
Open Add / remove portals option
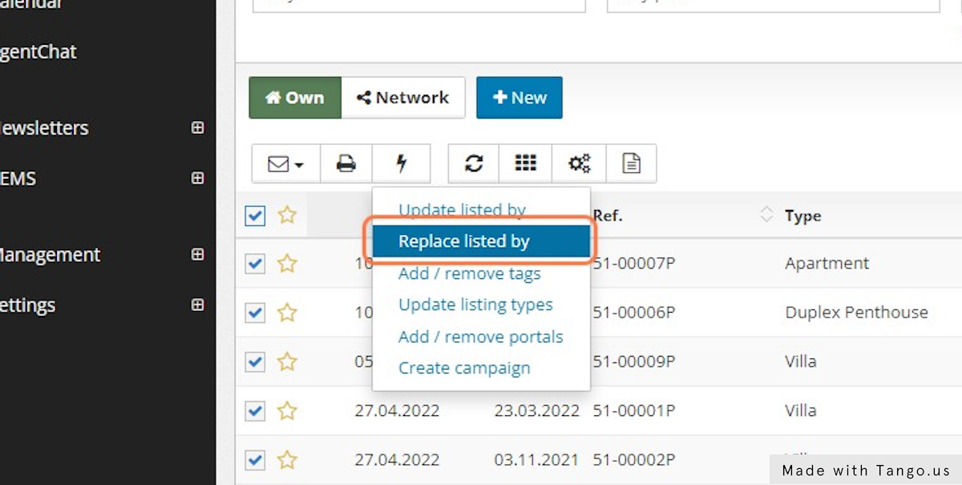tap(480, 337)
